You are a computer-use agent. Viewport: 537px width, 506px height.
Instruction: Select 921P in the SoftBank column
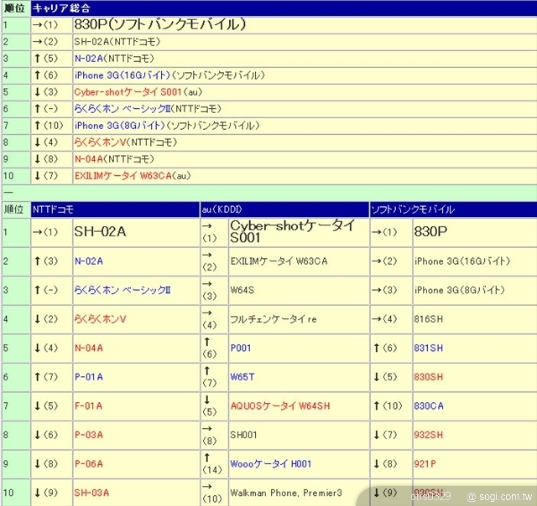(x=425, y=464)
